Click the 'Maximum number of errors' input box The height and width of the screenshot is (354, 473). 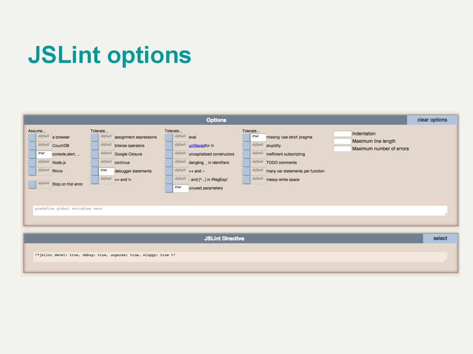pyautogui.click(x=342, y=149)
